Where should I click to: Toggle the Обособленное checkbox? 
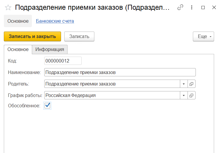(47, 106)
